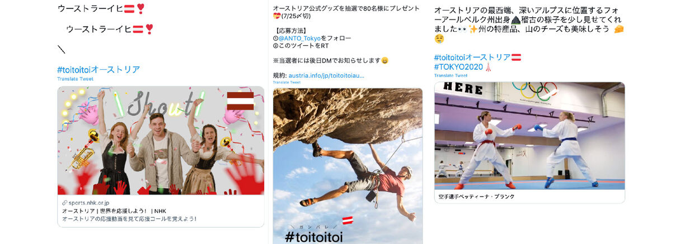Screen dimensions: 694x244
Task: Click Translate Tweet below #TOKYO2020
Action: click(x=451, y=75)
